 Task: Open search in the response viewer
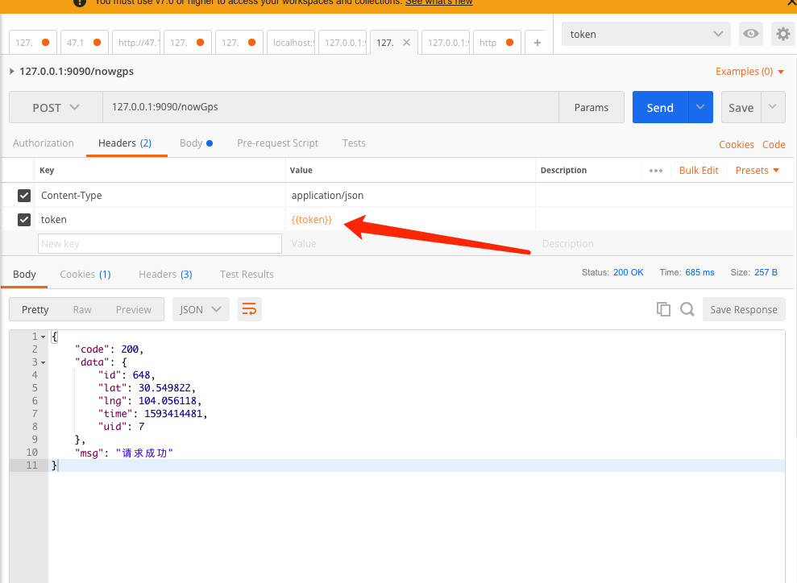(686, 308)
